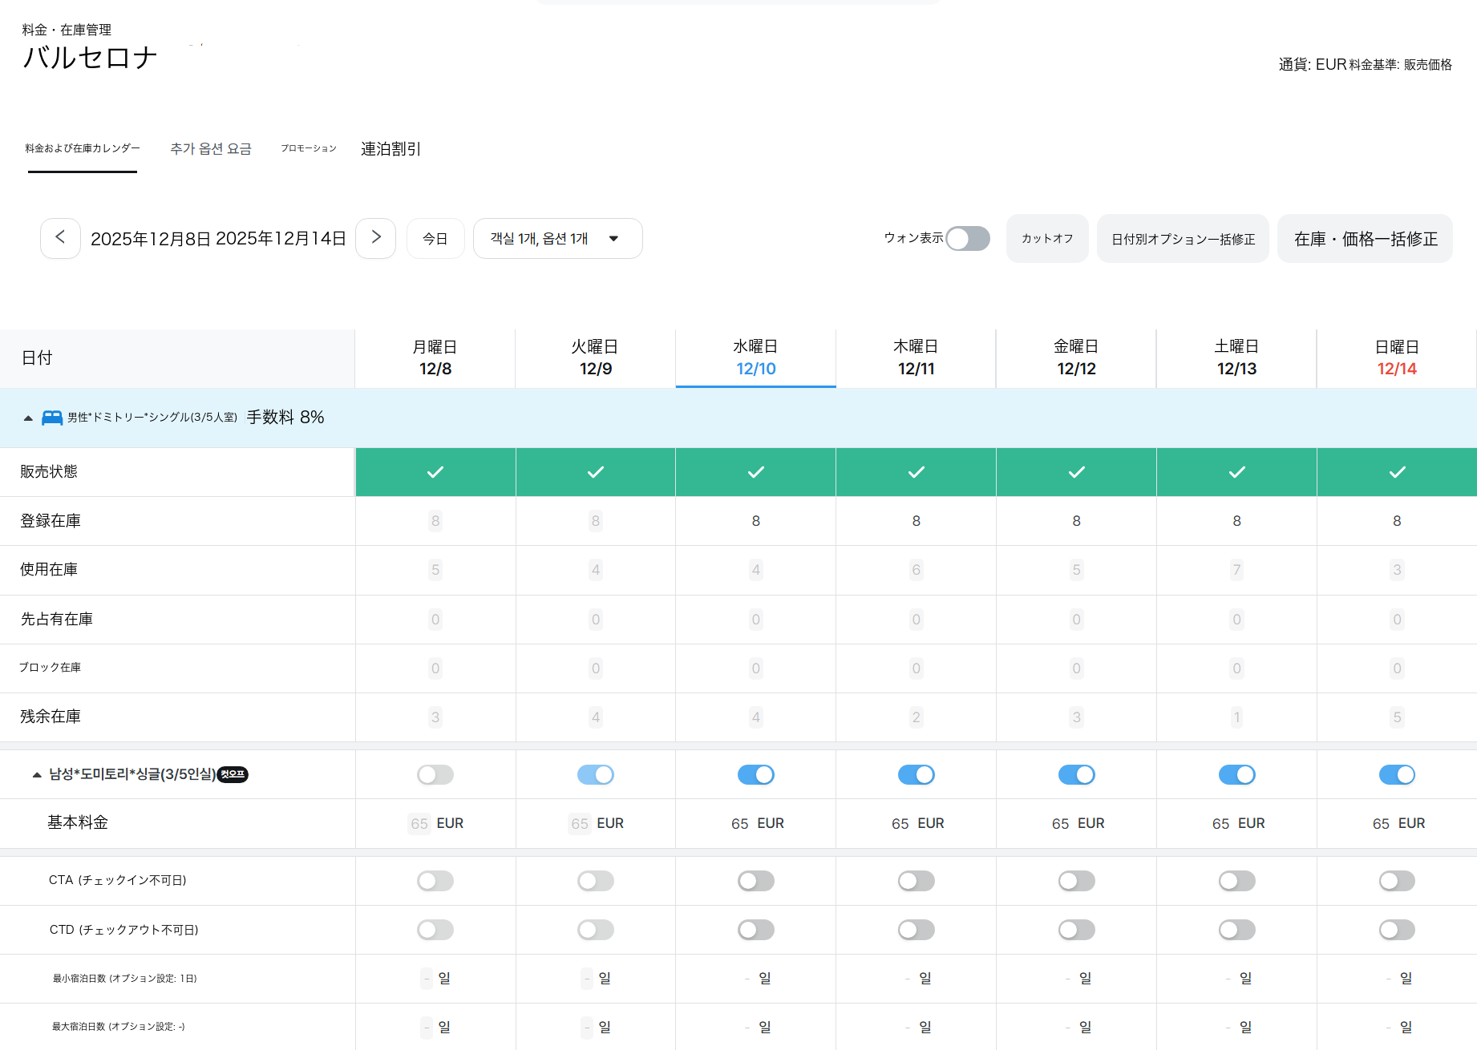
Task: Select the 日曜日 12/14 column header
Action: pos(1397,357)
